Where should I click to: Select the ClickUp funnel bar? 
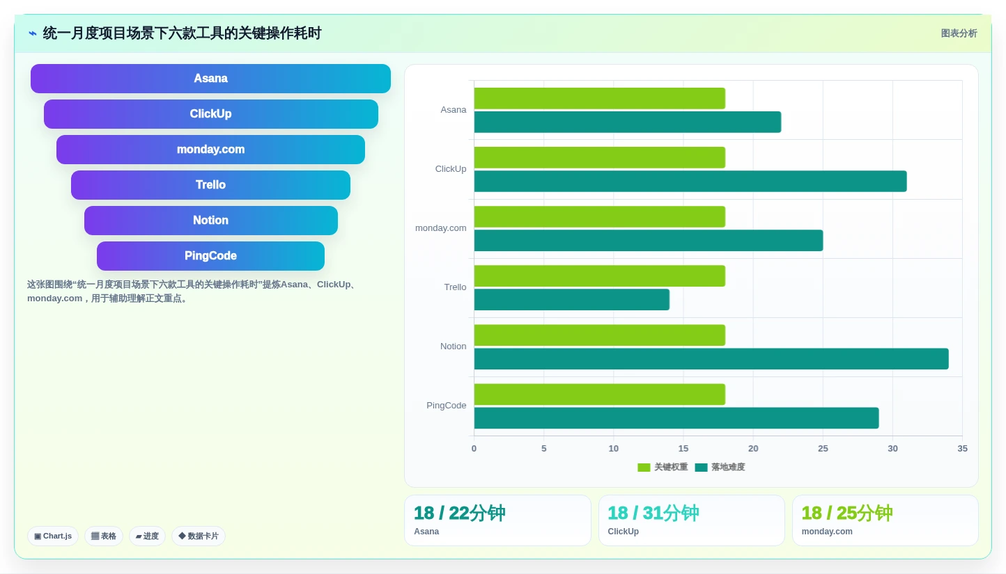[x=210, y=114]
